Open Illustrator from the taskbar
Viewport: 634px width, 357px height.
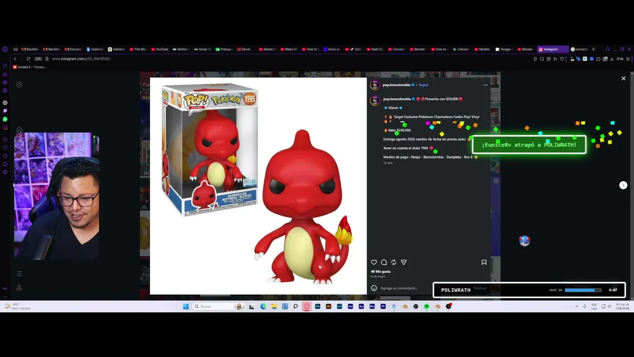[328, 306]
